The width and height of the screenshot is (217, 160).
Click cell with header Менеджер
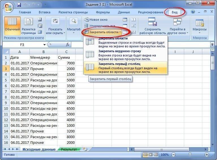pyautogui.click(x=44, y=58)
